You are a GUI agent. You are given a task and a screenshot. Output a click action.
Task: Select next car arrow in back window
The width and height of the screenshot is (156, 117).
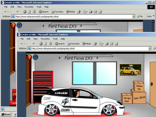coord(81,26)
